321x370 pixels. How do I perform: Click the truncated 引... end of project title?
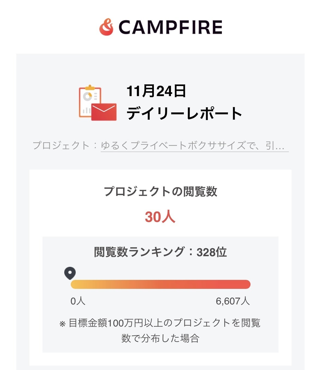pyautogui.click(x=275, y=146)
